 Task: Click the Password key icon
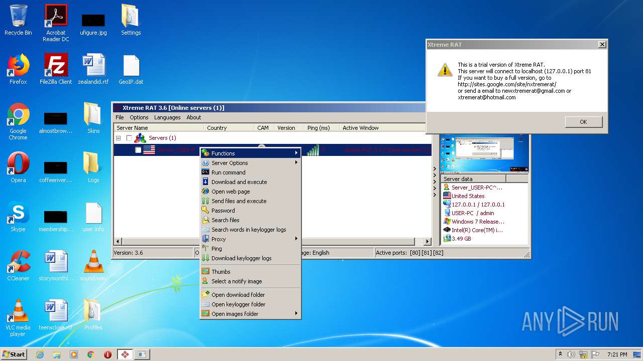pos(205,211)
